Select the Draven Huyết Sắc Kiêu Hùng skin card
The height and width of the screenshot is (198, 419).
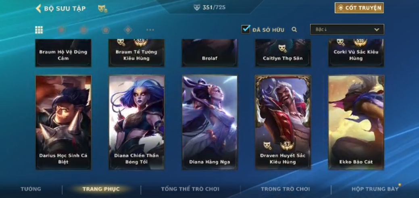pos(283,122)
